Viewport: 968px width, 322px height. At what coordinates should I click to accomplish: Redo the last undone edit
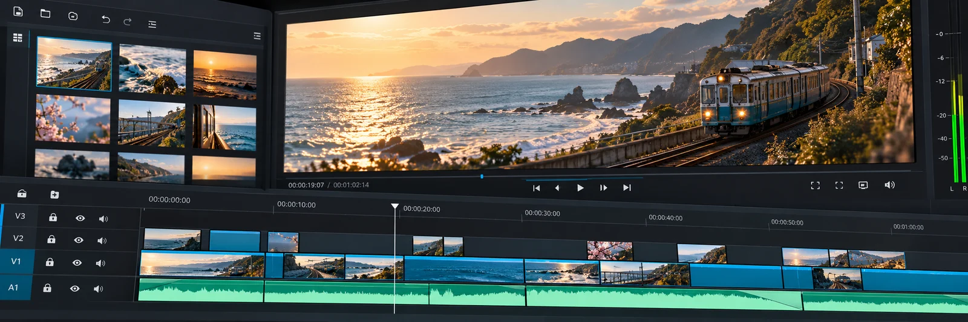[127, 22]
